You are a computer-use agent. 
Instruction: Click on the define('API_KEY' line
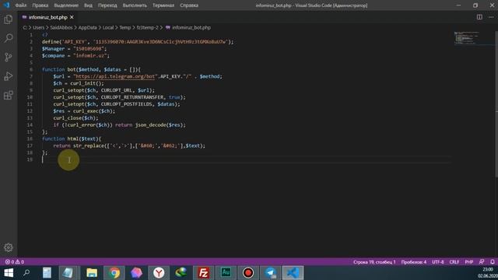pyautogui.click(x=138, y=42)
